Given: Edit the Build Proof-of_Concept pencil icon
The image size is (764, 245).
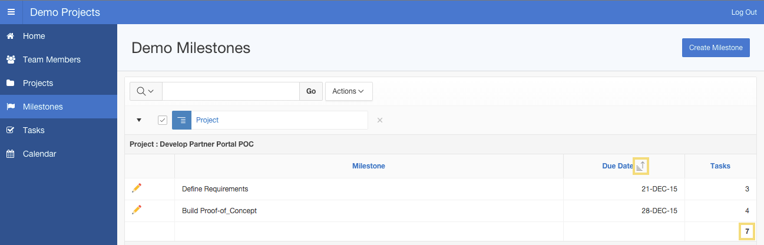Looking at the screenshot, I should coord(137,210).
